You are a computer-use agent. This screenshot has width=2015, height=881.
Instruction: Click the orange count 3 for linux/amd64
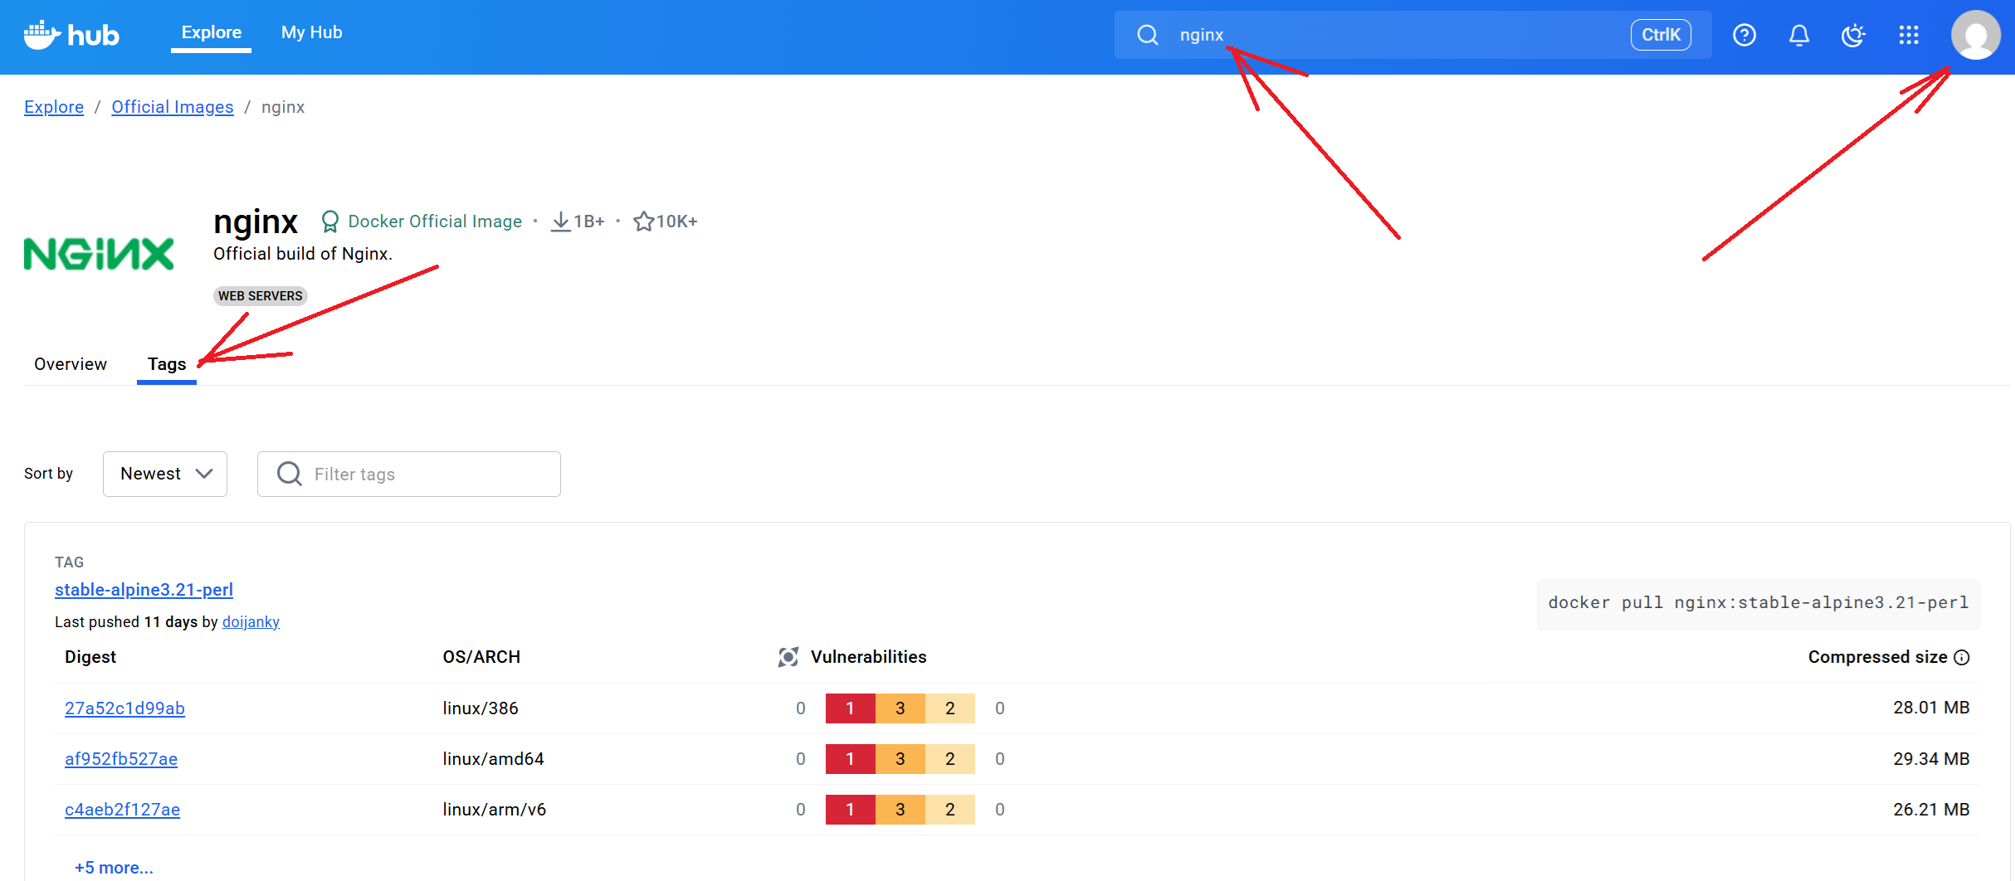click(900, 759)
